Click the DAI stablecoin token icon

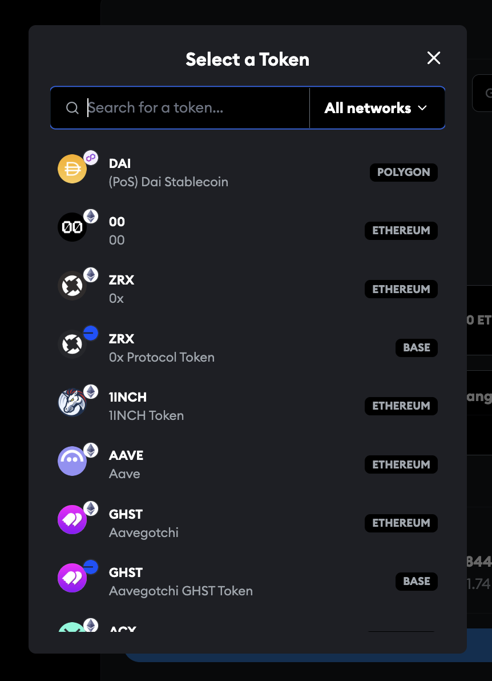[72, 169]
